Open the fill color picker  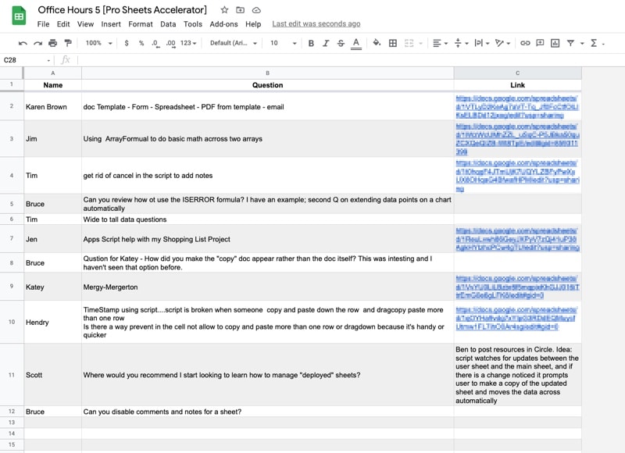pyautogui.click(x=377, y=43)
